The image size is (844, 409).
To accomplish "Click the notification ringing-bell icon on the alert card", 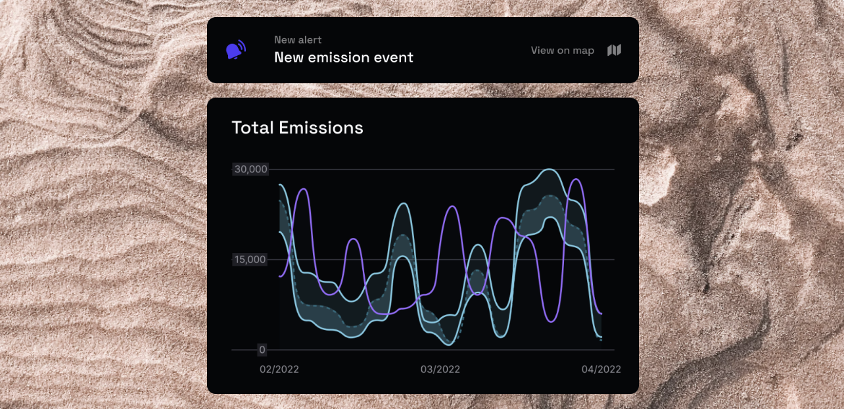I will pos(235,50).
